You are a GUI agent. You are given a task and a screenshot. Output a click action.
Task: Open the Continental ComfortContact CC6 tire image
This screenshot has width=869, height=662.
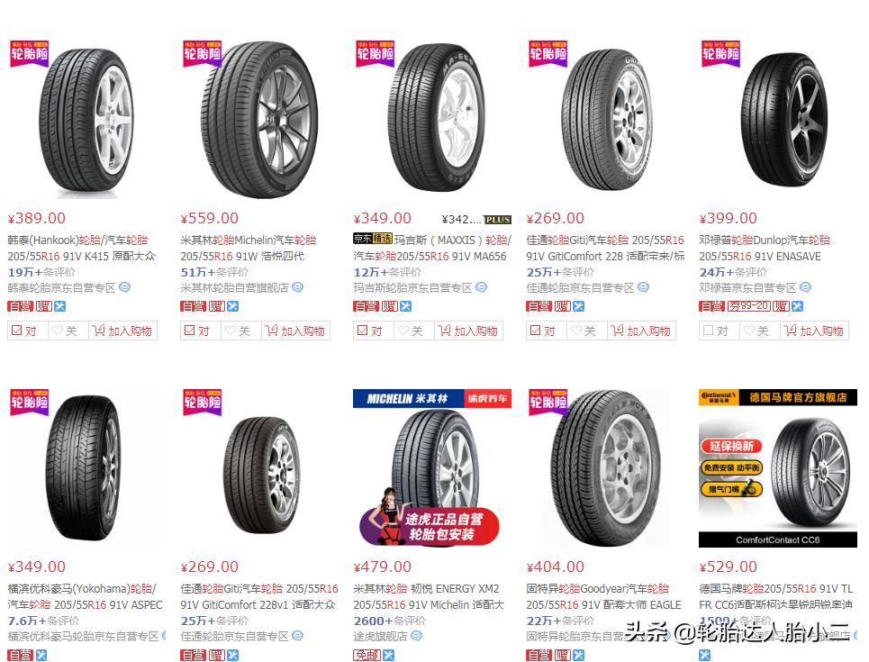click(x=778, y=468)
